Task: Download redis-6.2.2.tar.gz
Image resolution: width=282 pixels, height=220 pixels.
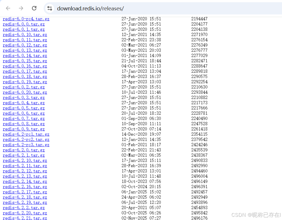Action: 24,208
